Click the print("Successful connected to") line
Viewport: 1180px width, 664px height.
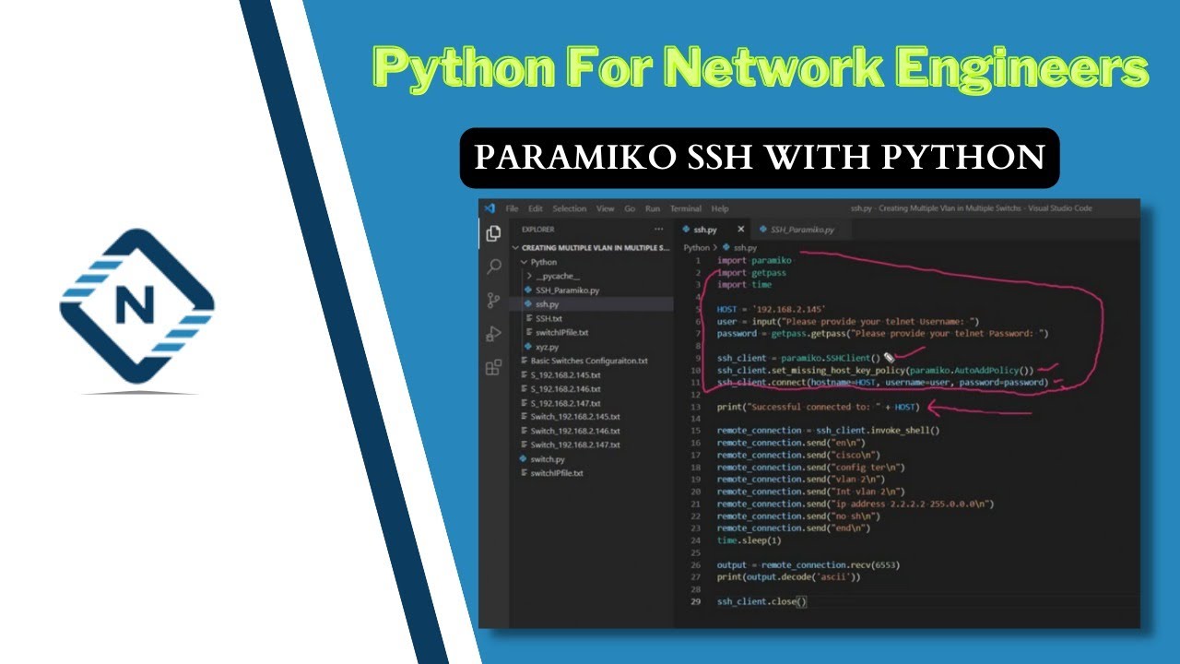[x=818, y=407]
